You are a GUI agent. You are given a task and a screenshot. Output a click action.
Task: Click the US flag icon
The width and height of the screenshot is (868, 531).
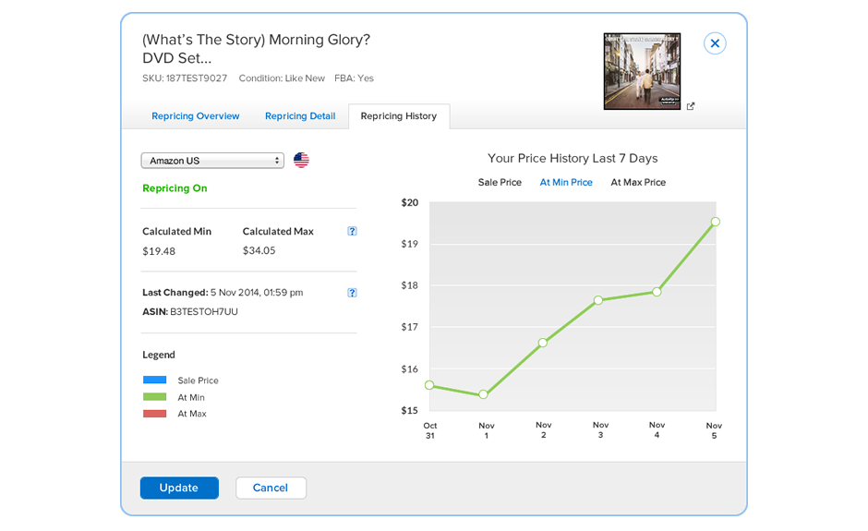pyautogui.click(x=301, y=161)
